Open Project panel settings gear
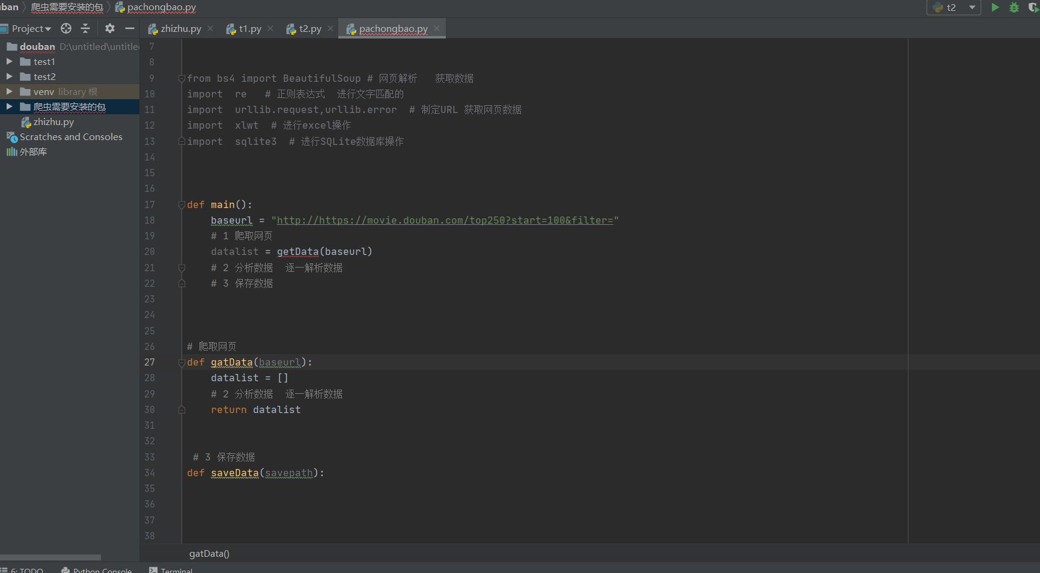1040x573 pixels. click(x=109, y=28)
